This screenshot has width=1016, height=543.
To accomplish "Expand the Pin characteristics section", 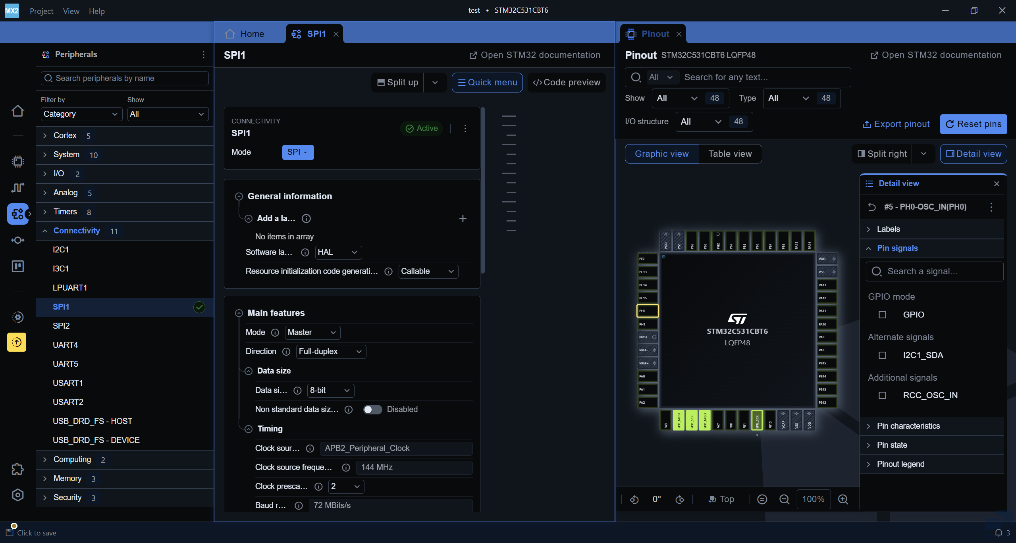I will tap(908, 426).
